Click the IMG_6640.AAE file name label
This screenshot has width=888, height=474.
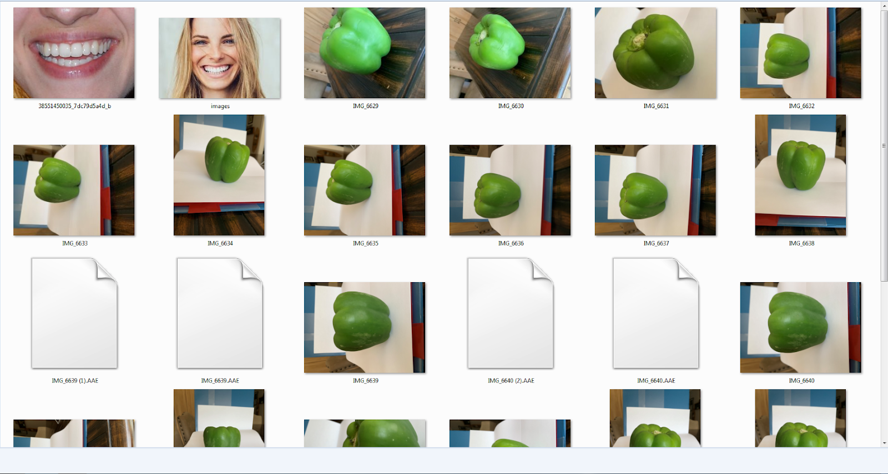(x=657, y=381)
